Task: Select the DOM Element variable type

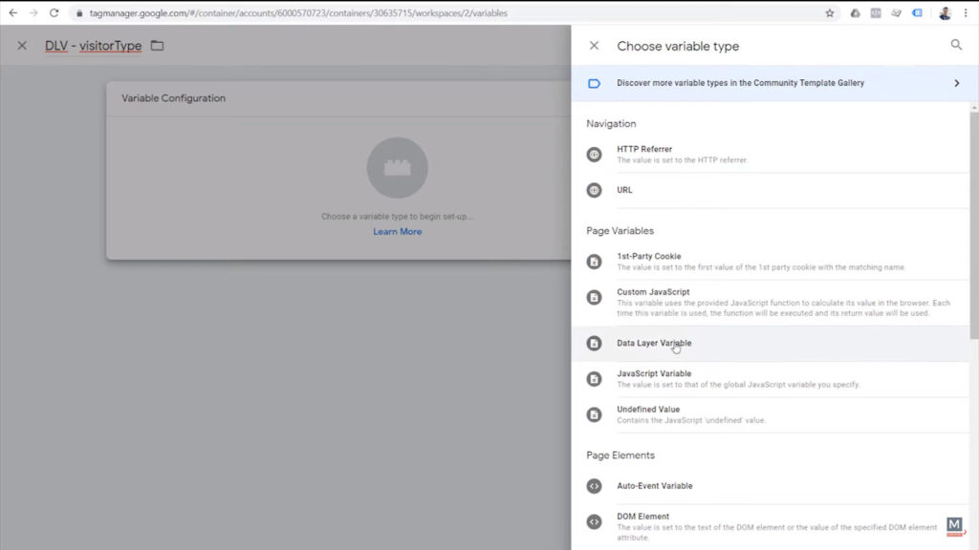Action: point(643,517)
